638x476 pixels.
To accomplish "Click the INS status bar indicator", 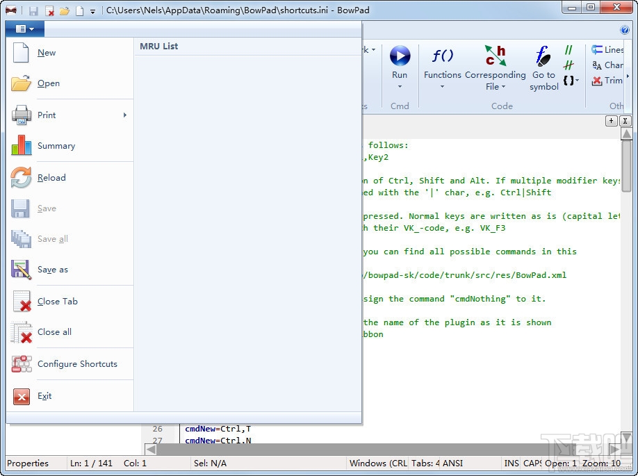I will tap(512, 463).
